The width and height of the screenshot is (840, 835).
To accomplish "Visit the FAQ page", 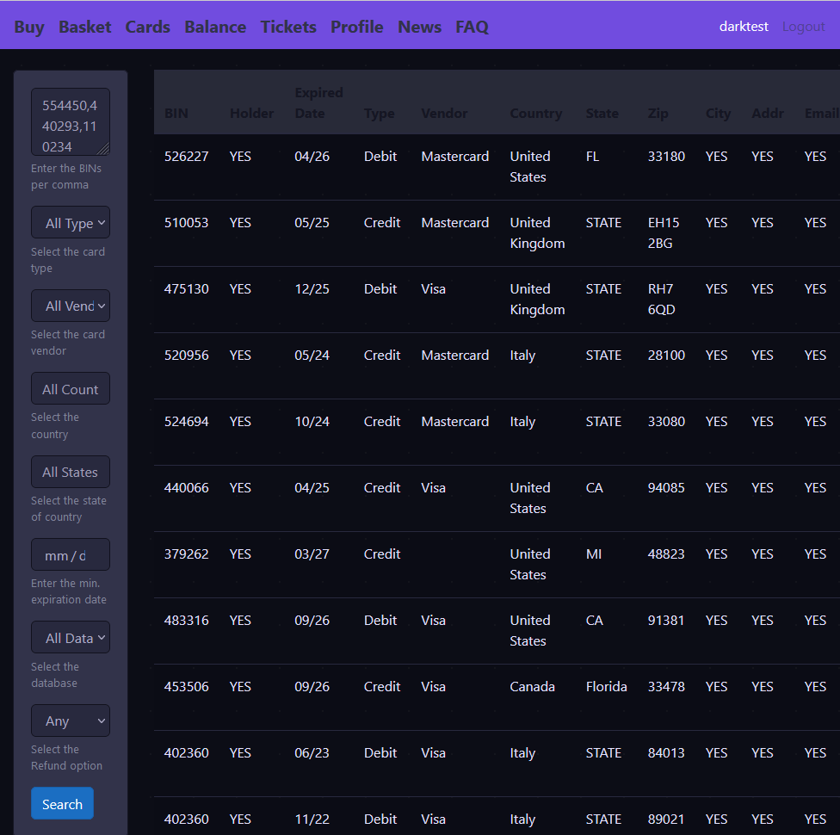I will (472, 27).
